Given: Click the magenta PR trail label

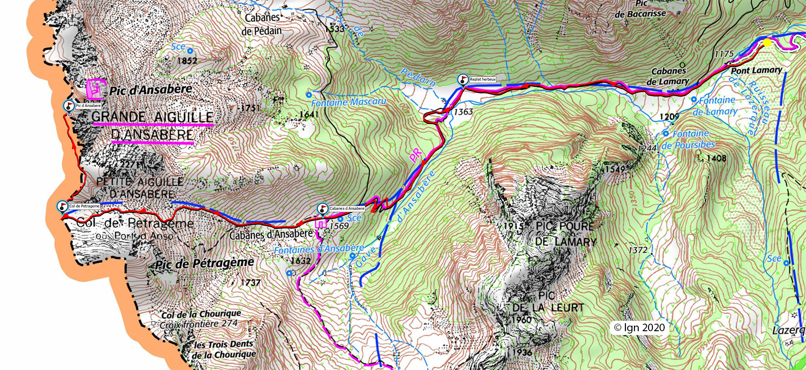Looking at the screenshot, I should [417, 156].
